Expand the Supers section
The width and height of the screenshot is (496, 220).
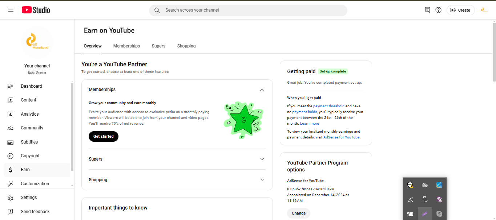[x=262, y=159]
